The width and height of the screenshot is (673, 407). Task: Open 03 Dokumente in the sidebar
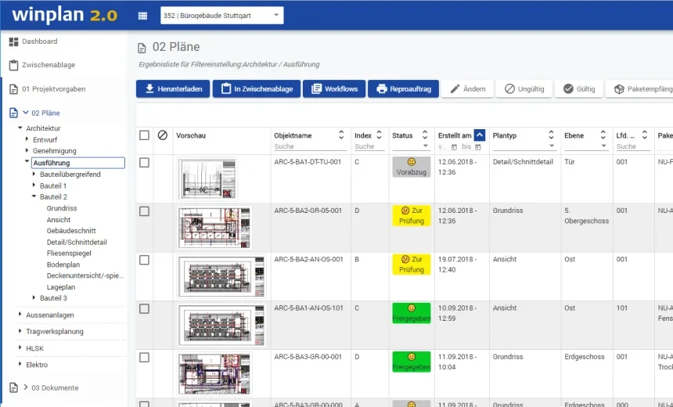coord(55,387)
